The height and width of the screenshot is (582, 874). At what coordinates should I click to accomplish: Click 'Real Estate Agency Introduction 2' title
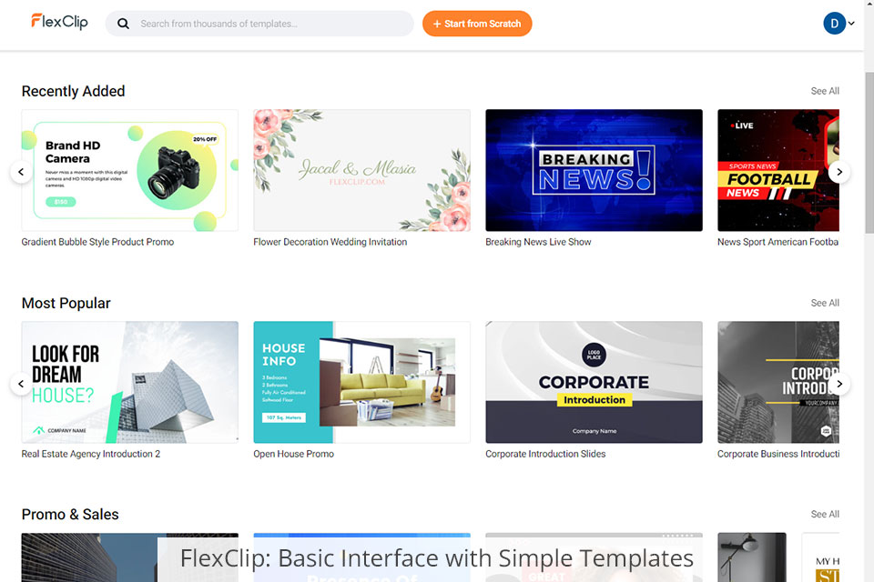pyautogui.click(x=91, y=454)
